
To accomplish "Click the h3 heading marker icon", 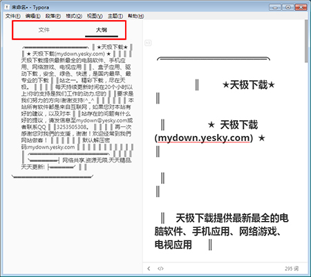I will 148,43.
